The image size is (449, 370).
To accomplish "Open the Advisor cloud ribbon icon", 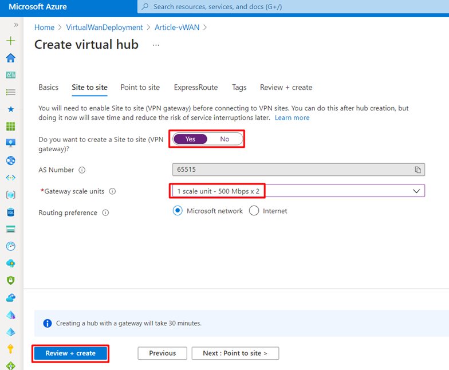I will click(10, 263).
